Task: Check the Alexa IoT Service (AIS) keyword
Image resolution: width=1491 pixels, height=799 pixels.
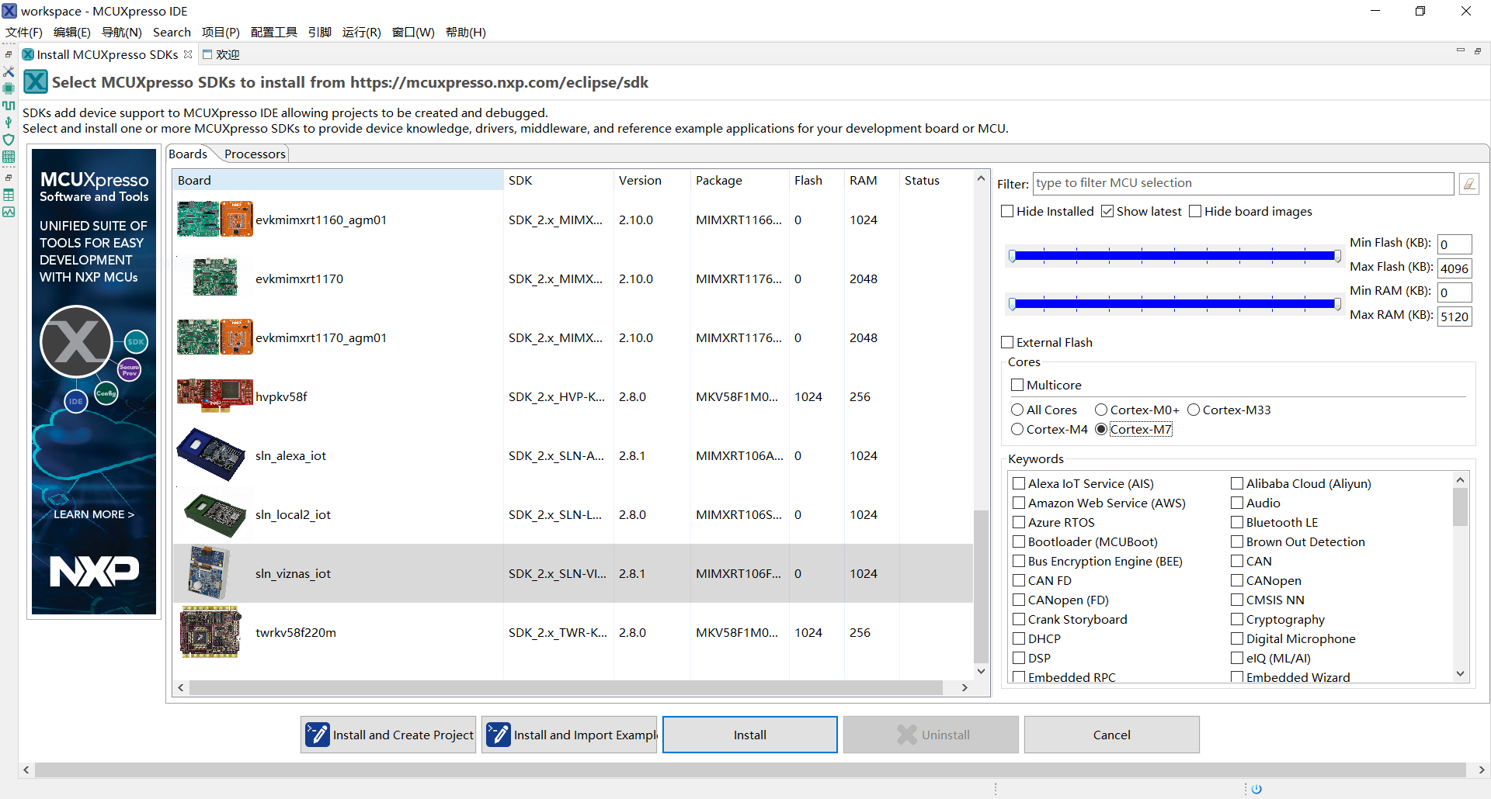Action: pos(1019,483)
